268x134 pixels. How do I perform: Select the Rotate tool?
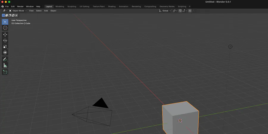tap(5, 40)
